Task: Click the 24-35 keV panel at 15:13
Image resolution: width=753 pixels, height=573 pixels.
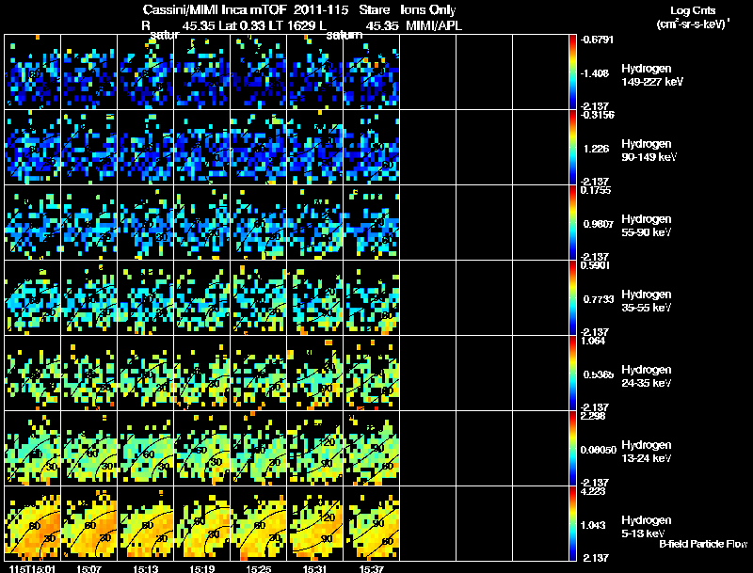Action: pyautogui.click(x=146, y=374)
